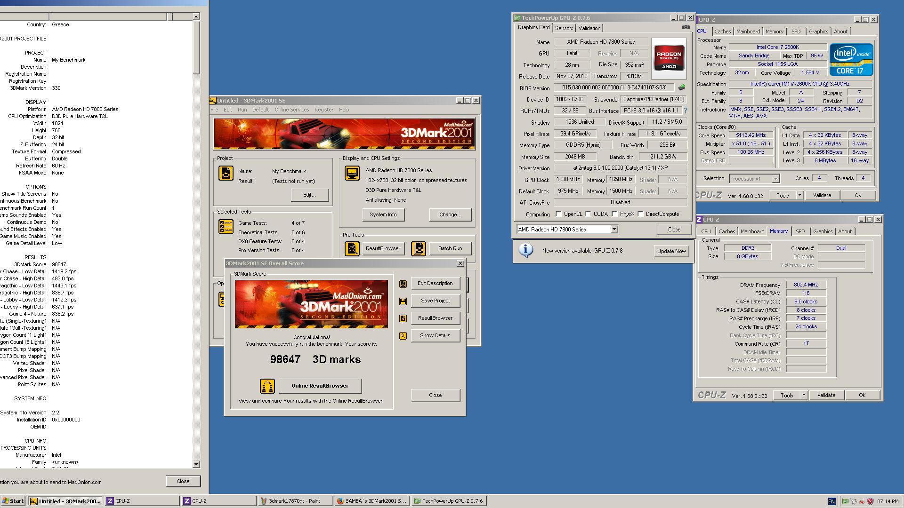Click the Start button on taskbar

pos(13,501)
